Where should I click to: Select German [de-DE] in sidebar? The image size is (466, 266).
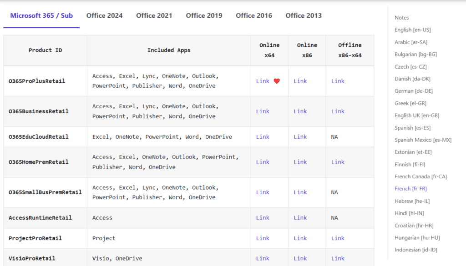tap(414, 91)
